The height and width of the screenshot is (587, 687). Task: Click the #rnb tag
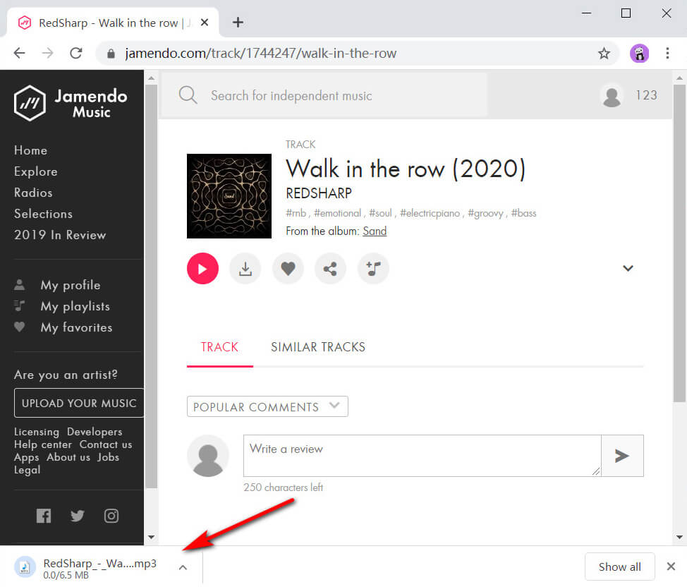click(296, 213)
